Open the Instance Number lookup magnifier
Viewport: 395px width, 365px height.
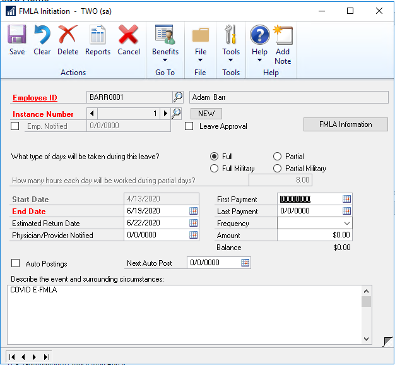point(176,114)
